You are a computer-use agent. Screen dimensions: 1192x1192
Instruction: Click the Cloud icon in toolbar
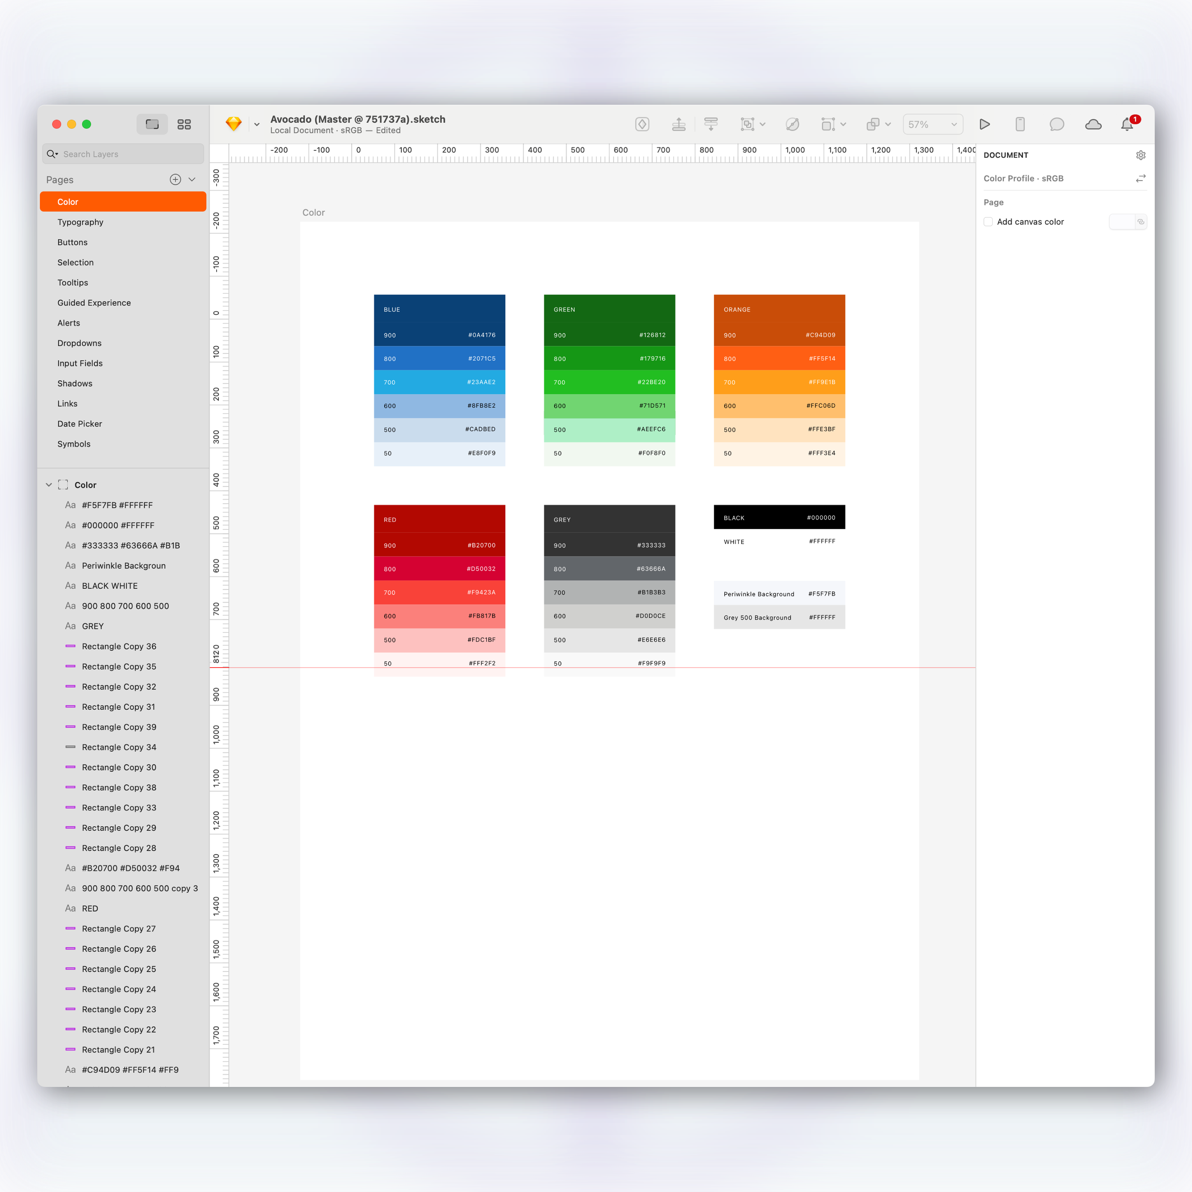coord(1093,124)
